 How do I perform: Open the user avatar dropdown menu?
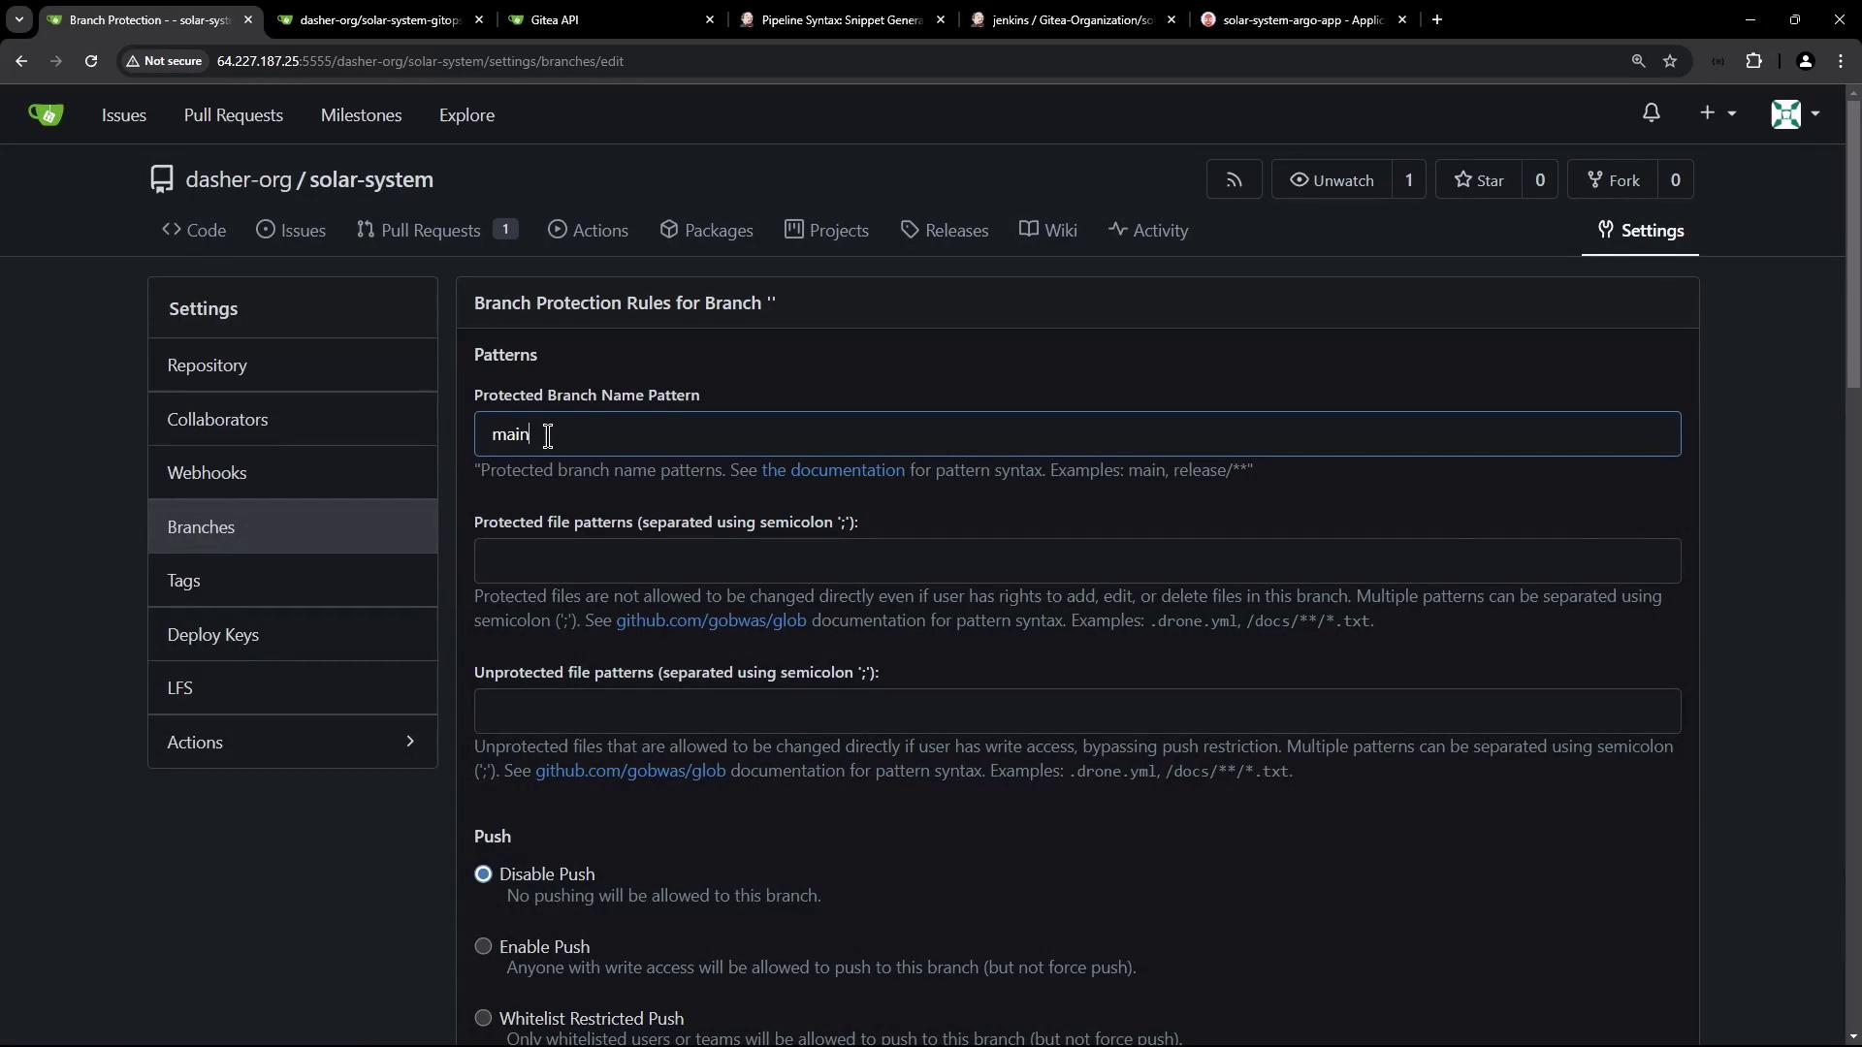point(1794,113)
